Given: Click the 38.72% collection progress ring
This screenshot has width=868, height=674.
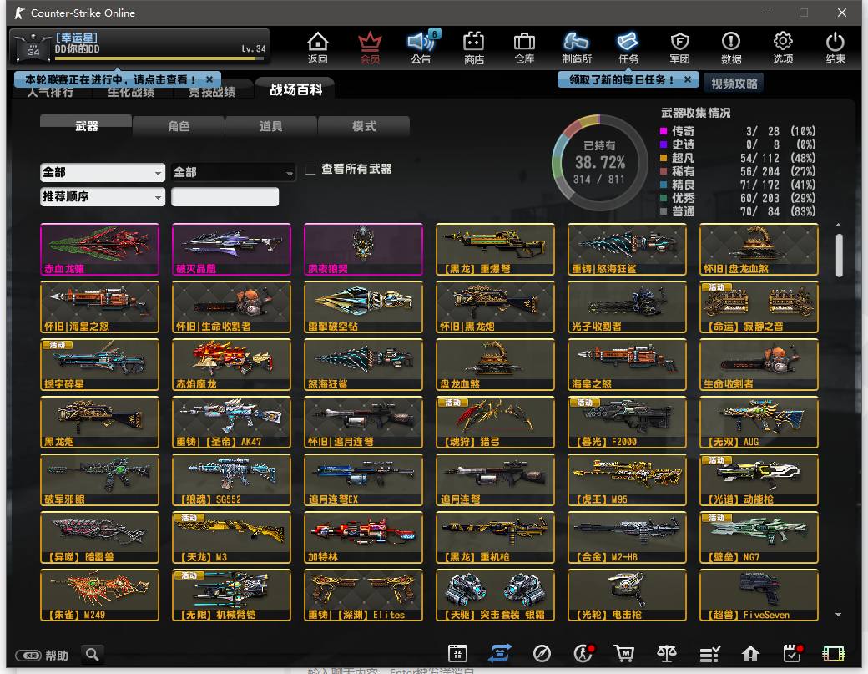Looking at the screenshot, I should click(x=600, y=162).
